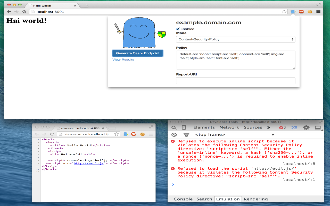Select the Hello World! tab
Screen dimensions: 330x206
tap(52, 6)
